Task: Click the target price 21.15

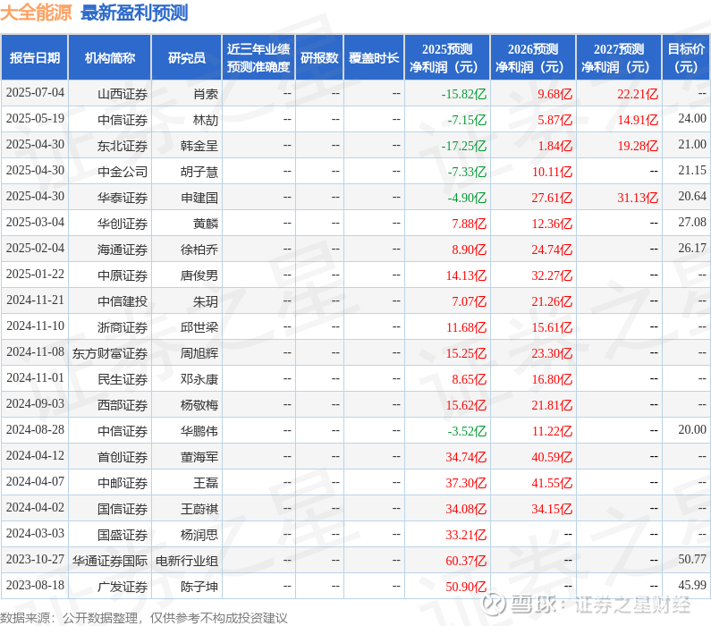Action: tap(692, 171)
